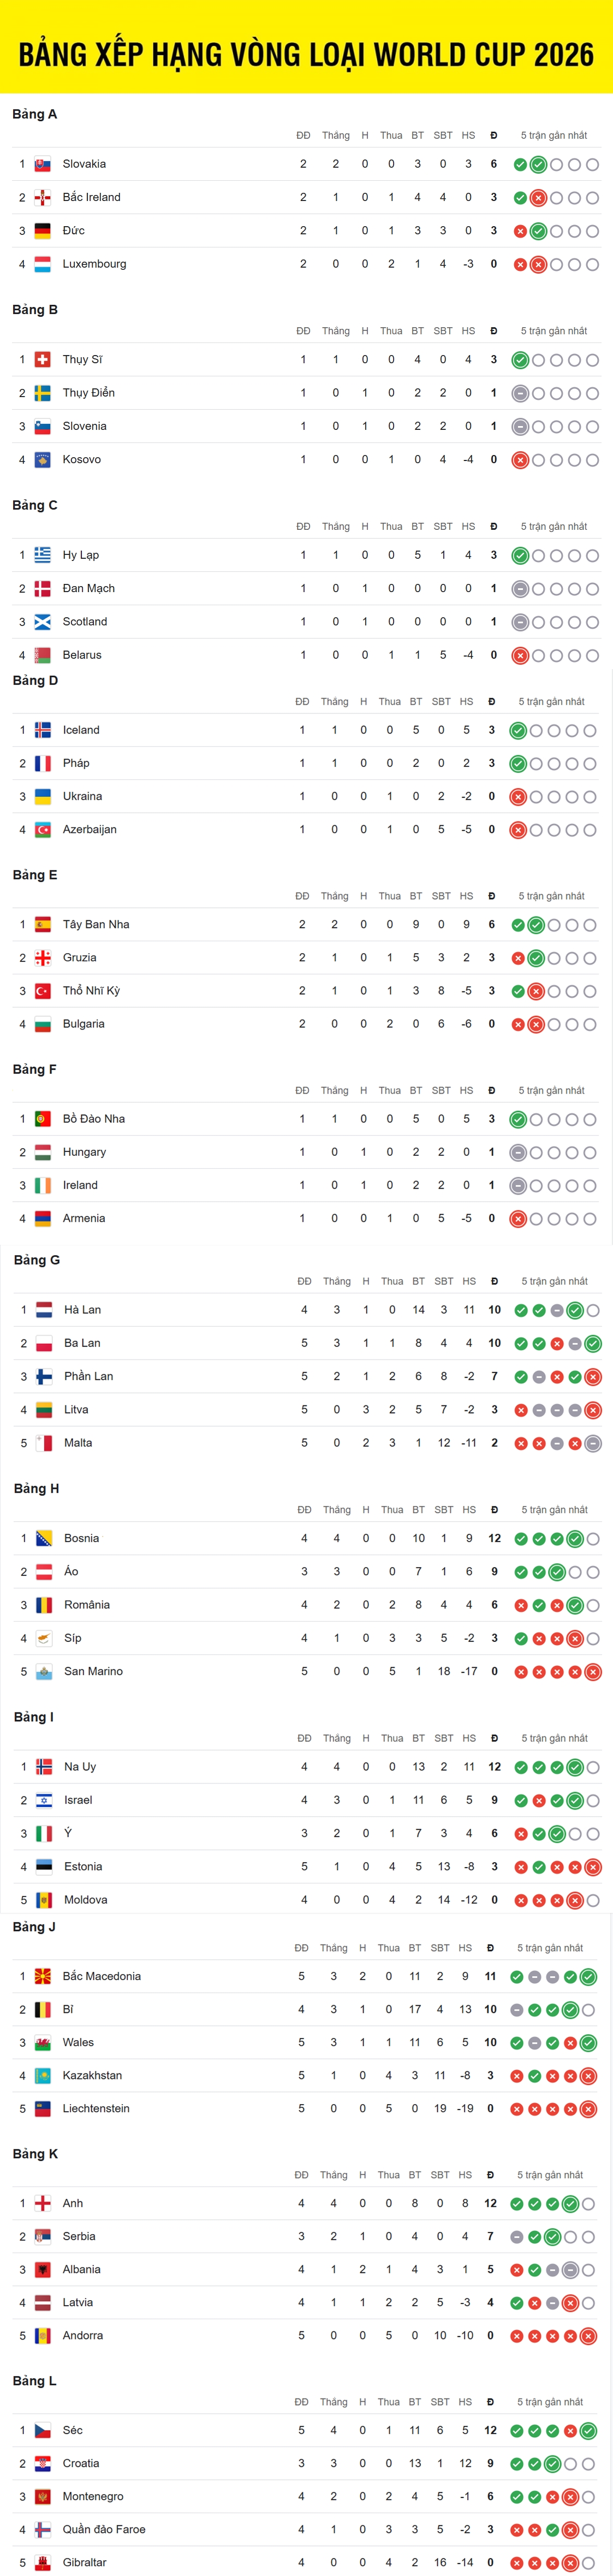Click the Germany (Đức) flag icon
This screenshot has width=613, height=2576.
(x=43, y=231)
